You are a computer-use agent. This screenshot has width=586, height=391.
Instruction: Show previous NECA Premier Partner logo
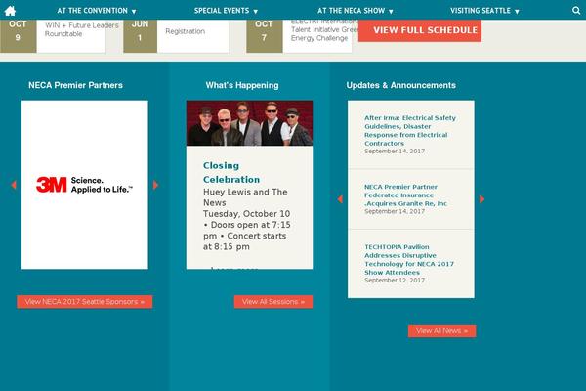point(14,185)
